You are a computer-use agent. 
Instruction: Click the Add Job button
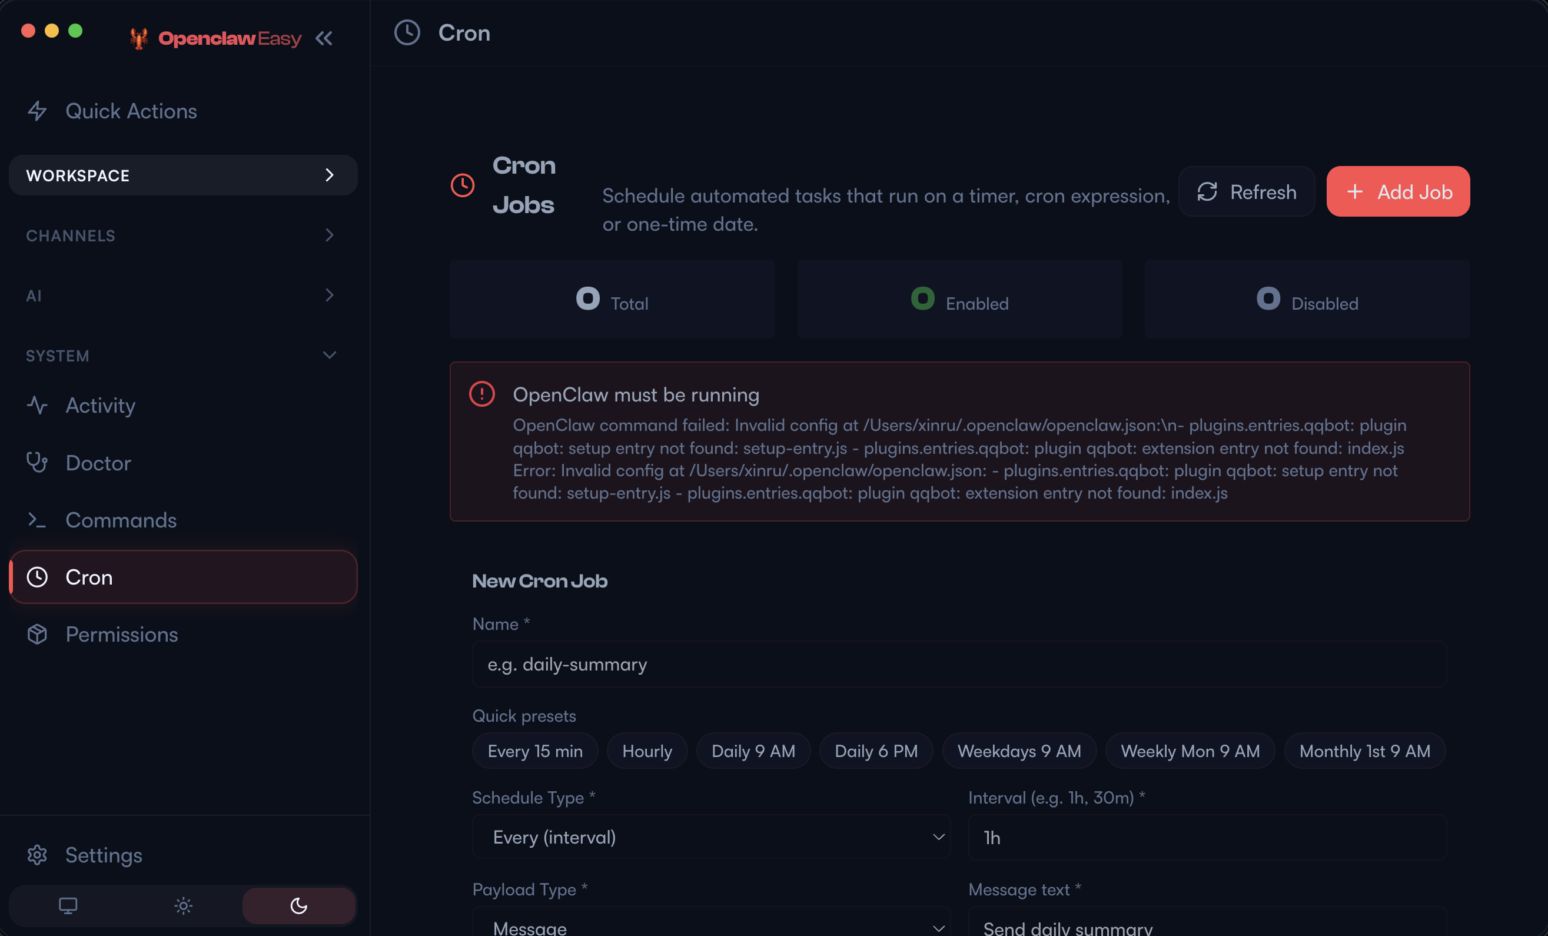(1398, 191)
